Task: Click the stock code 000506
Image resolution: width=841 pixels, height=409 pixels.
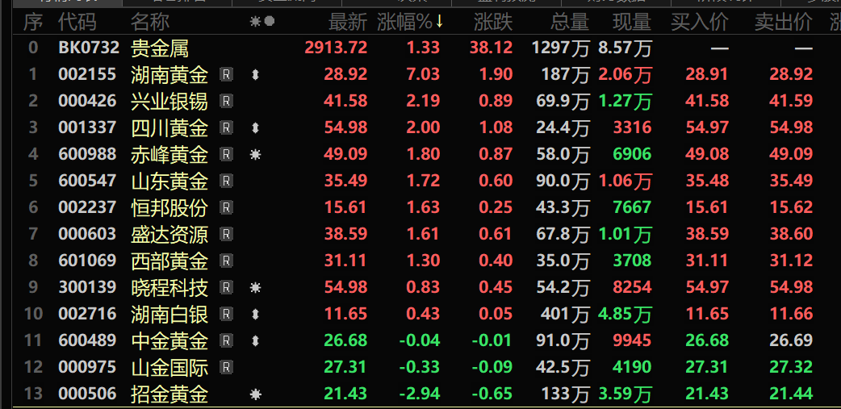Action: pyautogui.click(x=87, y=394)
